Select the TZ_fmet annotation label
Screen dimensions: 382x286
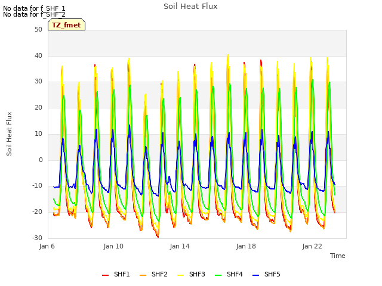tap(66, 24)
